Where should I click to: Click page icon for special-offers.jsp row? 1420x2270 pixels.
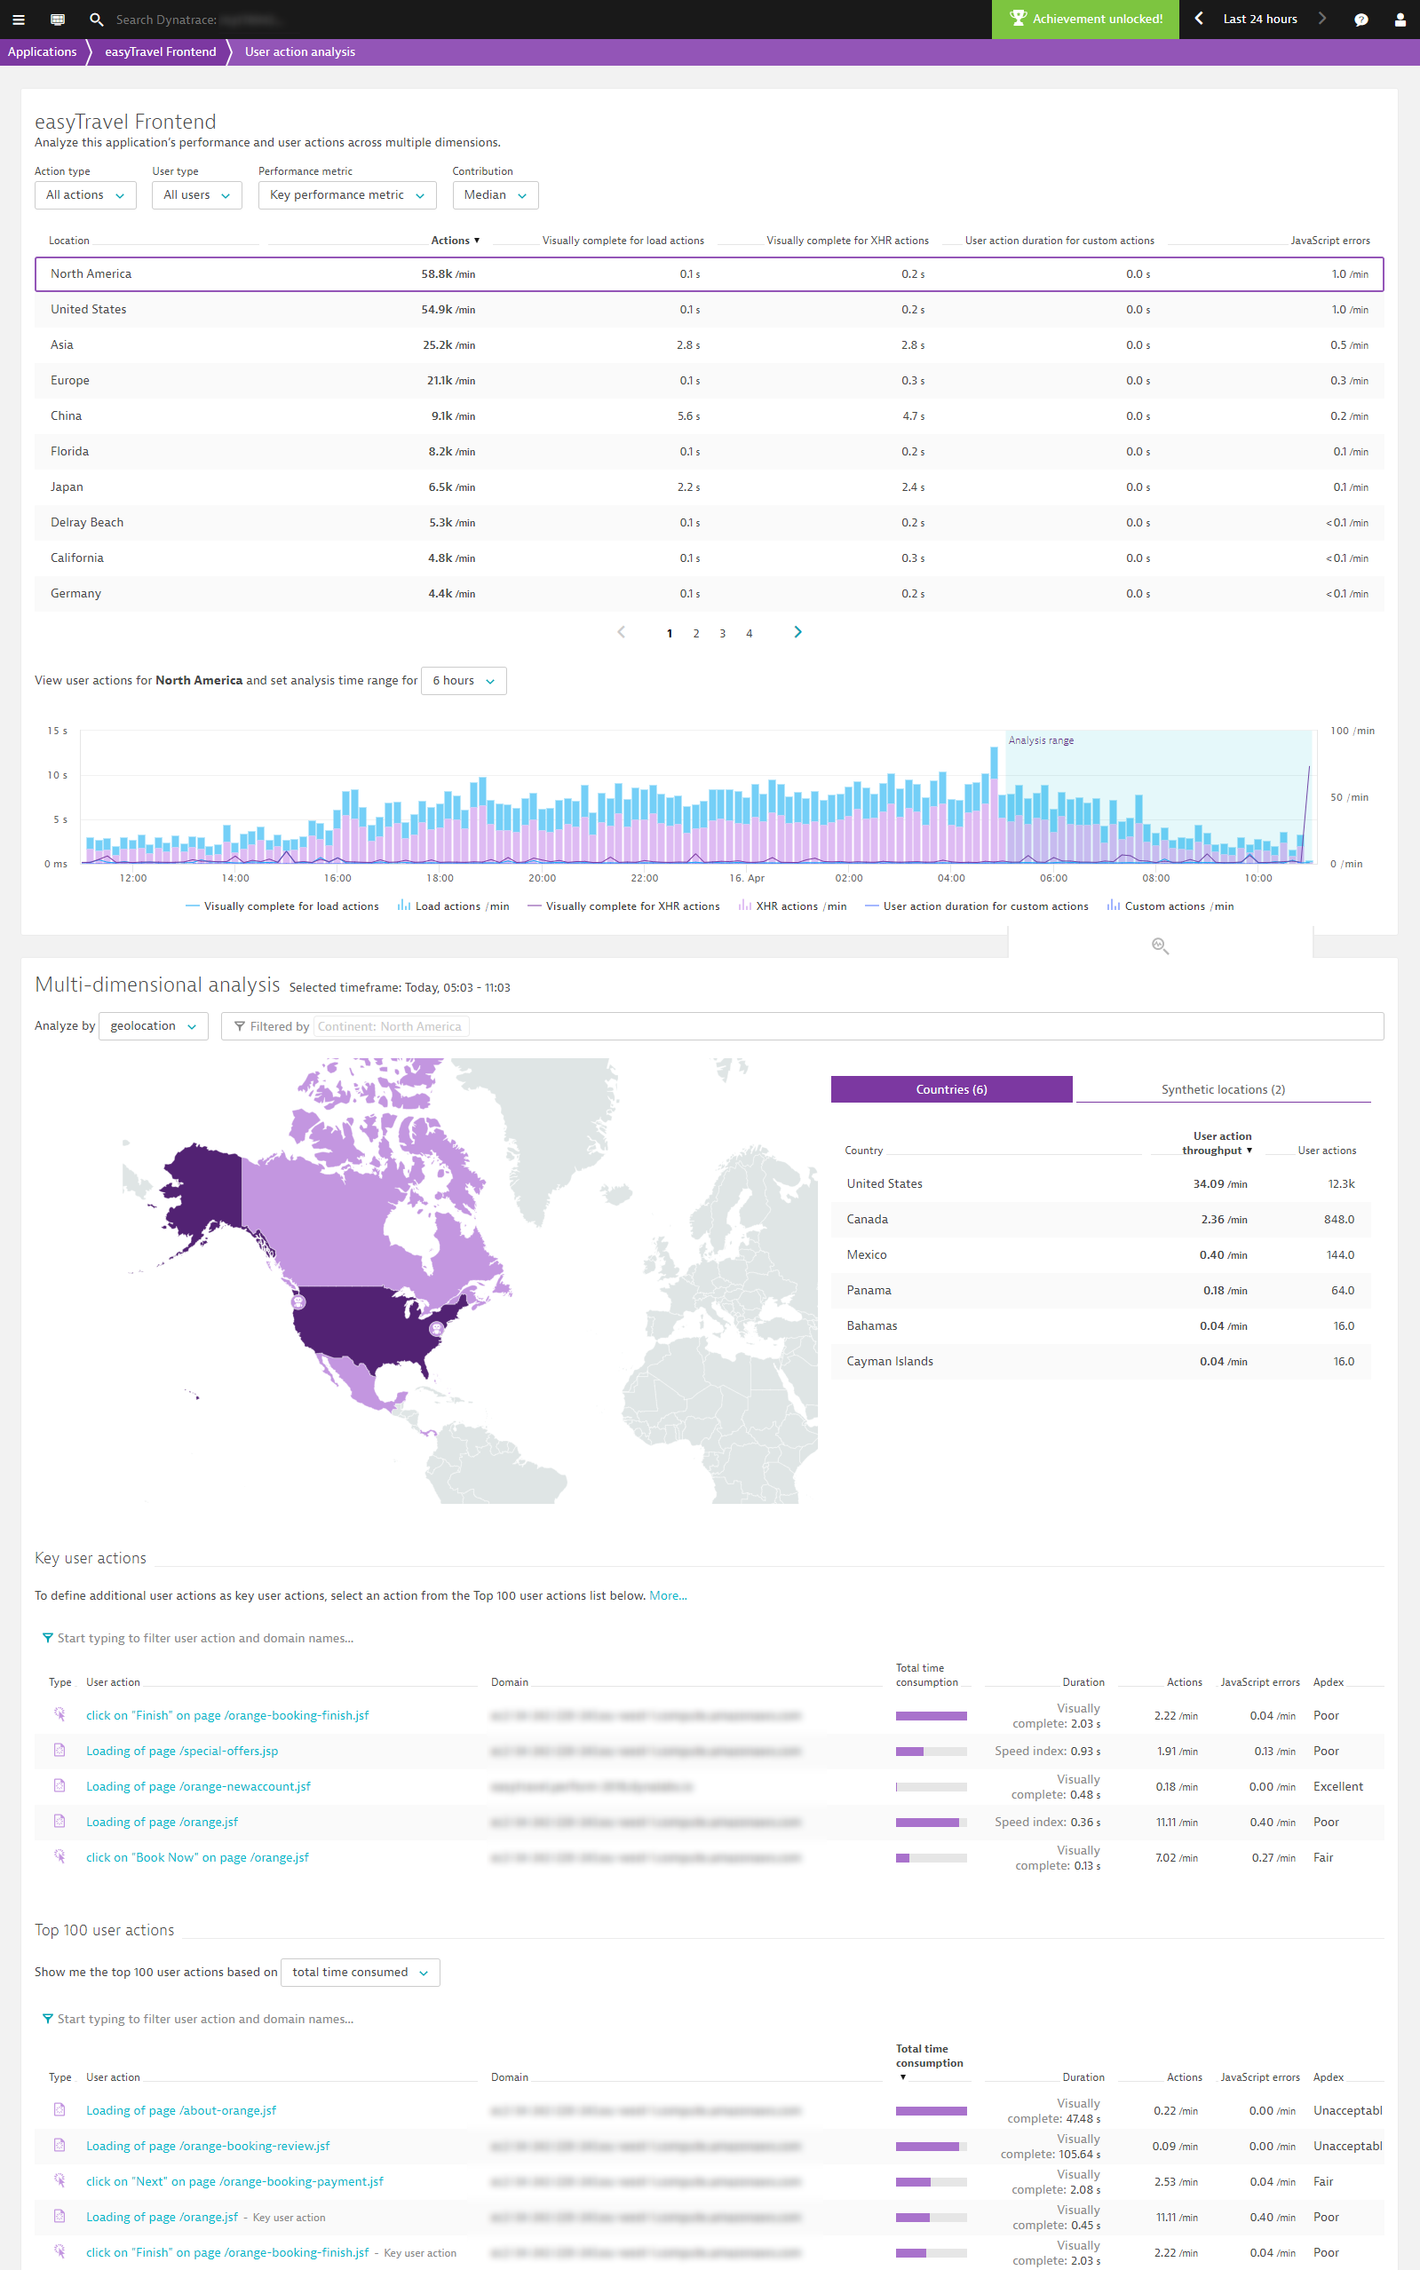click(59, 1750)
